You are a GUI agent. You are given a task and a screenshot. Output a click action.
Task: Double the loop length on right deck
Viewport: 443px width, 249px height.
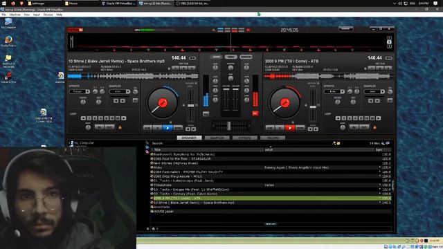[379, 118]
